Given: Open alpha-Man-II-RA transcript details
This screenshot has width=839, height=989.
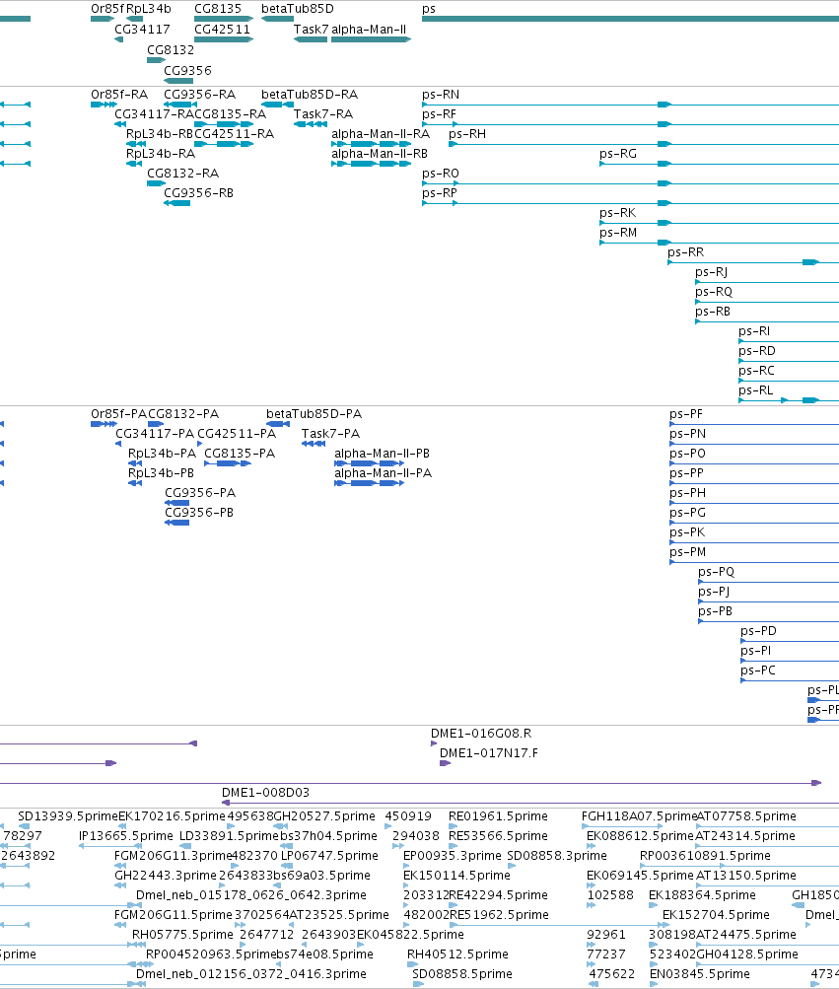Looking at the screenshot, I should pos(372,144).
